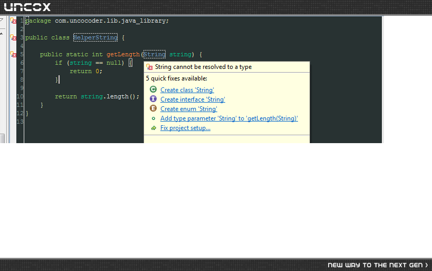This screenshot has height=271, width=432.
Task: Click the uncox logo in the header
Action: coord(27,7)
